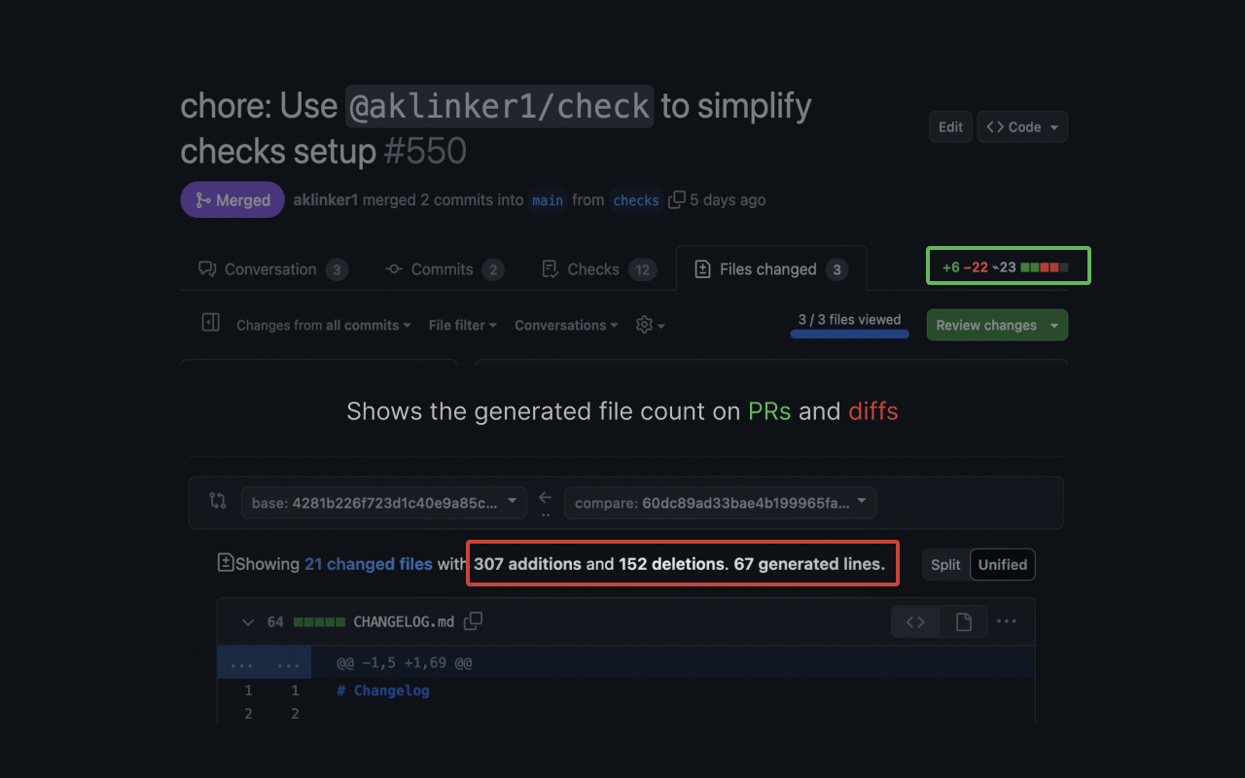Show CHANGELOG.md rendered file view
Viewport: 1245px width, 778px height.
point(964,621)
